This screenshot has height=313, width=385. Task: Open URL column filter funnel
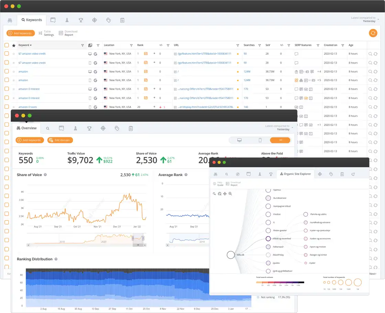(x=238, y=45)
